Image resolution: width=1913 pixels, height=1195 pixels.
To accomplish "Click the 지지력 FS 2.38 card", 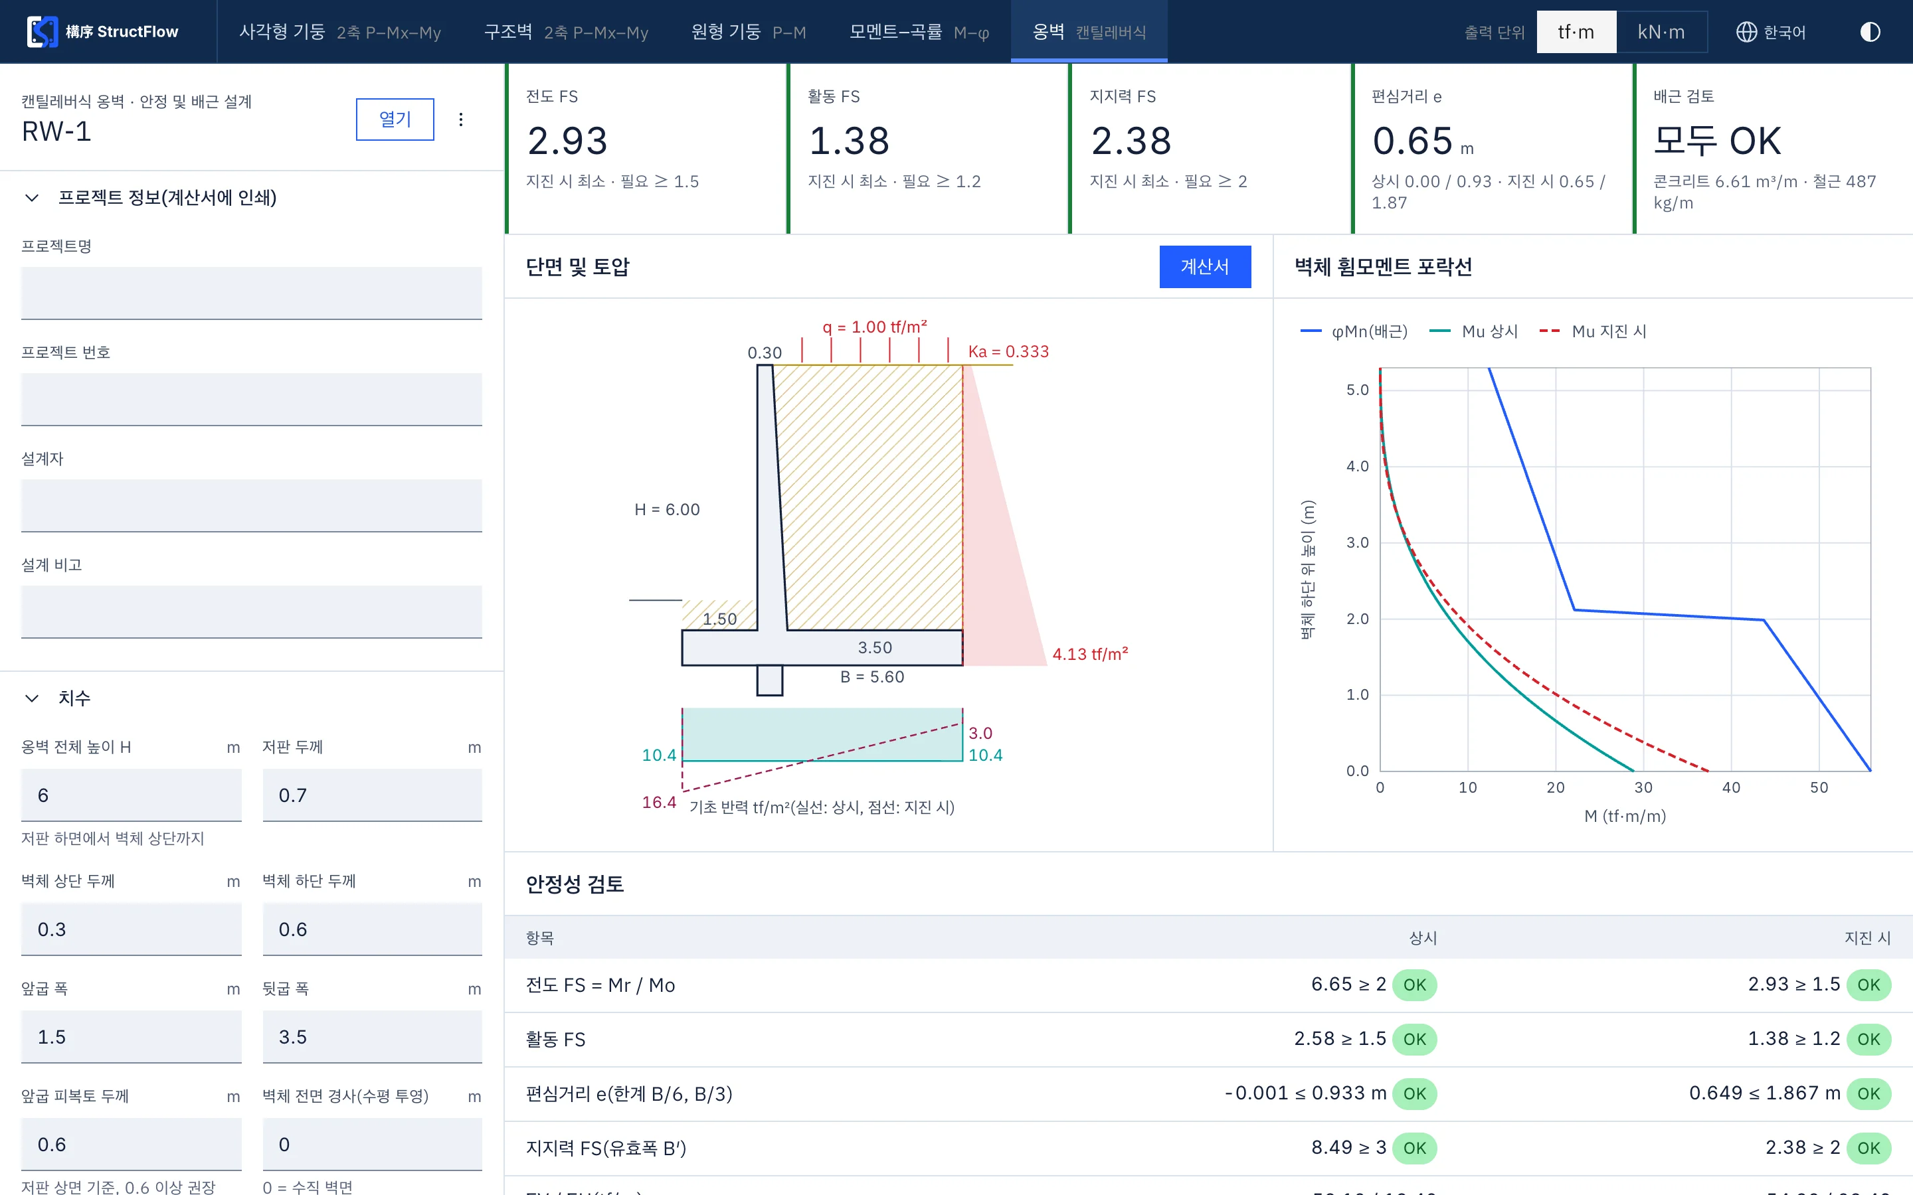I will 1210,149.
